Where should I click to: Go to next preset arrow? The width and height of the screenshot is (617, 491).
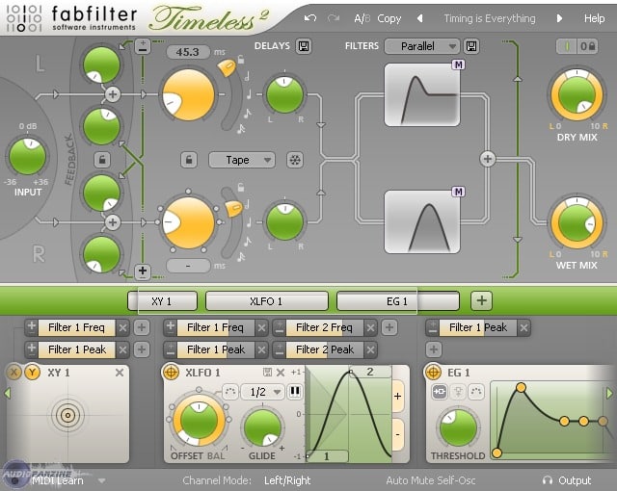559,18
